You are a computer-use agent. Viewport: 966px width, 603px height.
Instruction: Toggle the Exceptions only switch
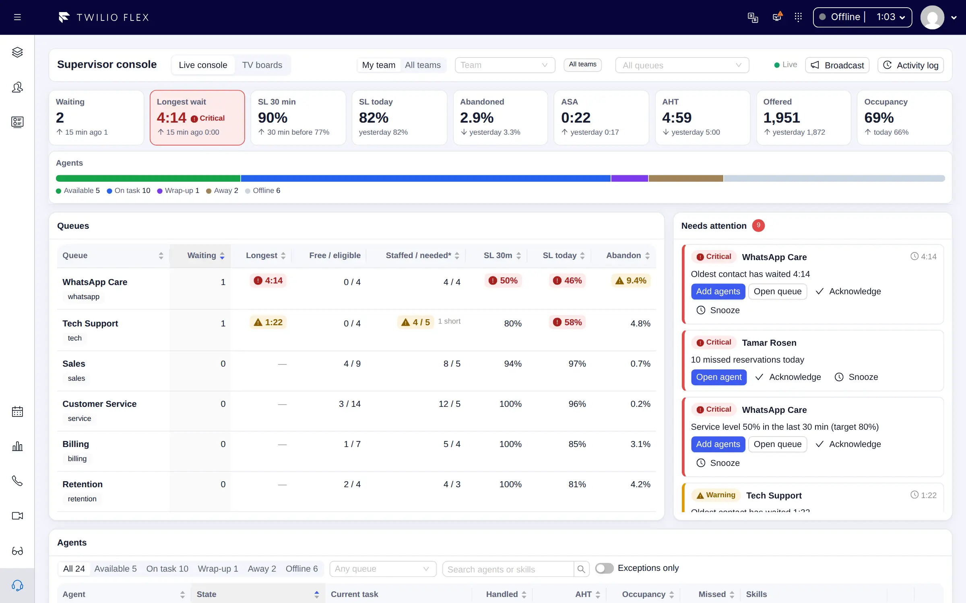point(604,568)
